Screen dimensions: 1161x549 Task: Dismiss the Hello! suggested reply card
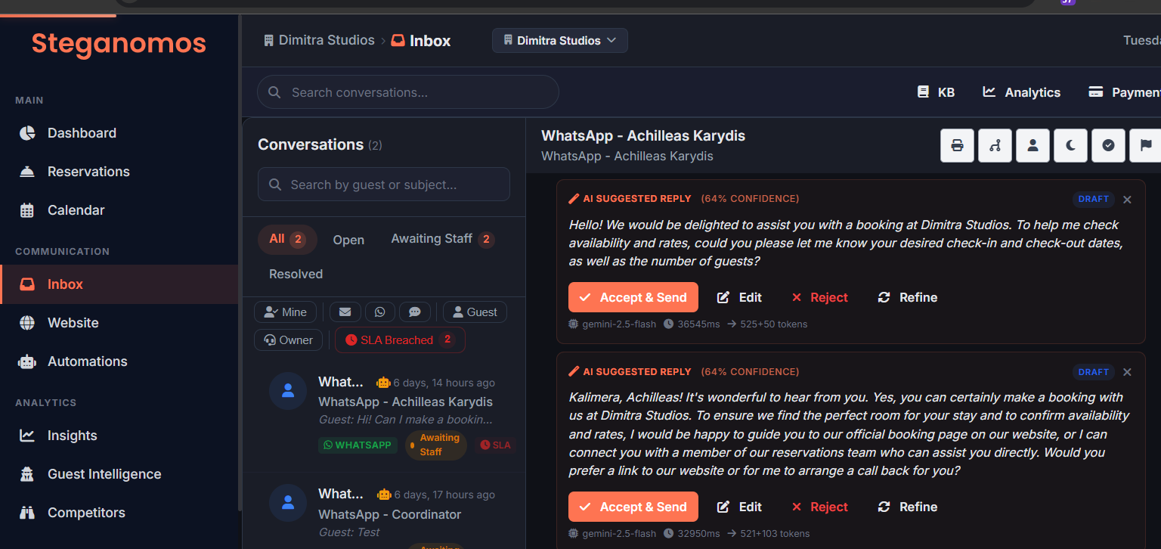(1127, 200)
